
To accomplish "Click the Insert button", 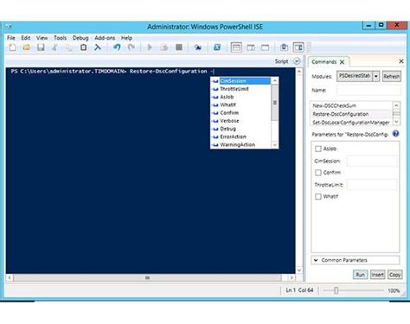I will (x=377, y=275).
